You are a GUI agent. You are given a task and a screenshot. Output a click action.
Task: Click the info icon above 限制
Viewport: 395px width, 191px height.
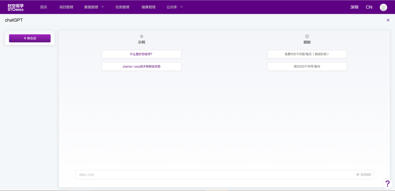point(307,36)
